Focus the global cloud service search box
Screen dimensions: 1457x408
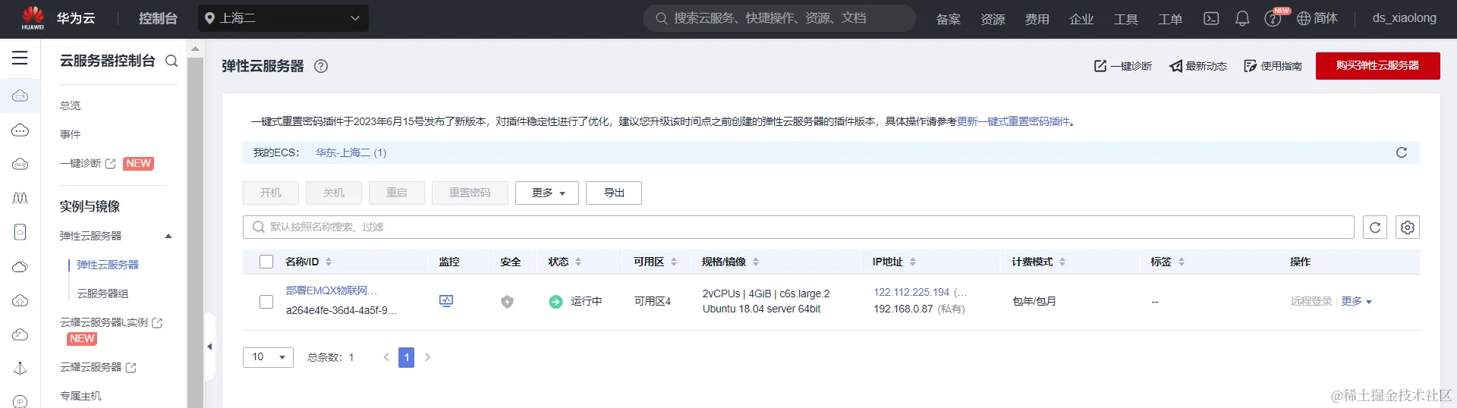click(779, 18)
